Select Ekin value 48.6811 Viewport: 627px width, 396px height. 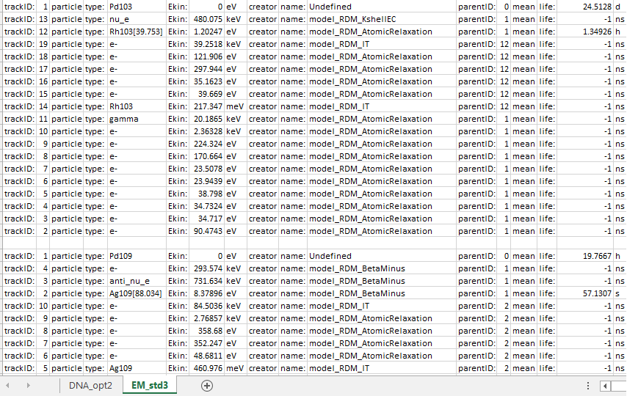207,356
